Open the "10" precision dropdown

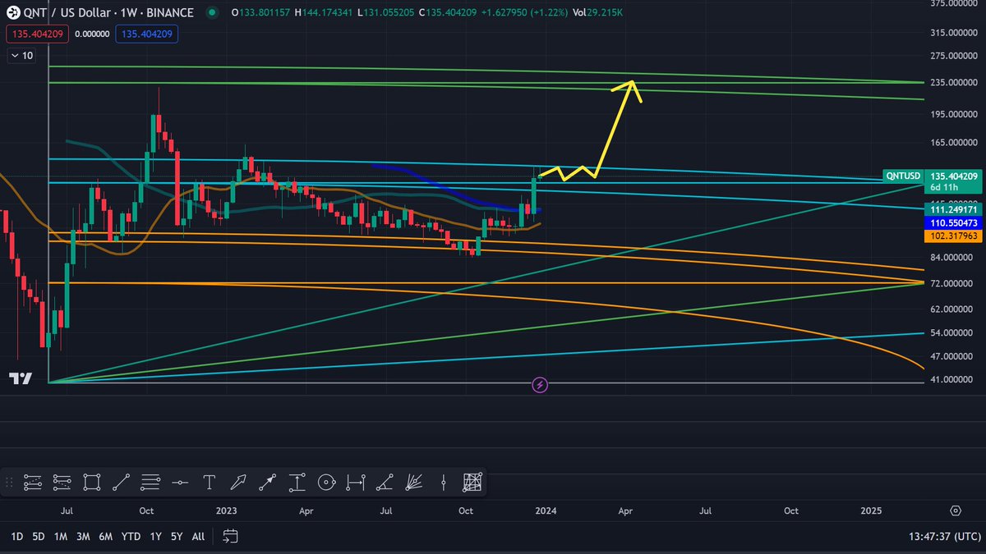coord(21,55)
